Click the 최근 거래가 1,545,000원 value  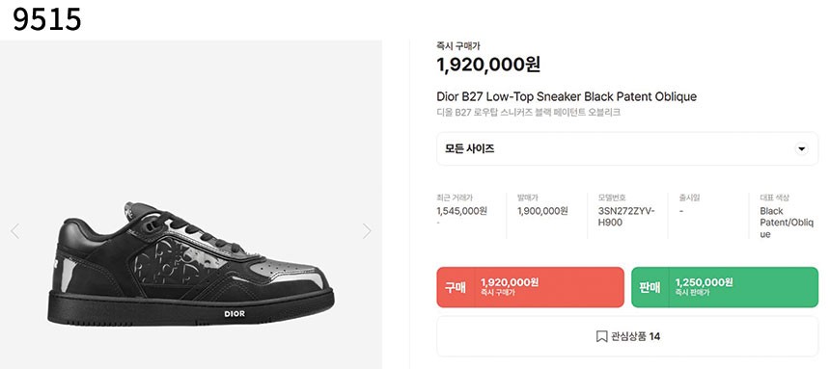pyautogui.click(x=461, y=211)
